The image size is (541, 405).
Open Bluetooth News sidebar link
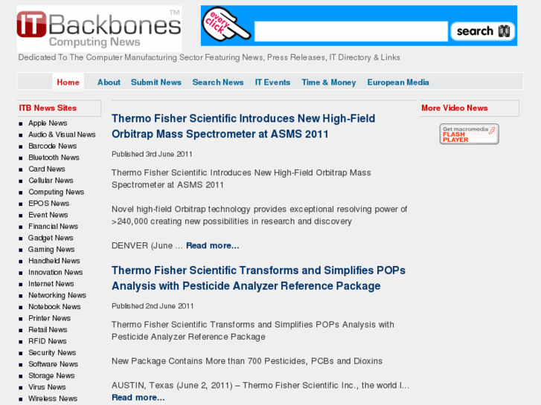(x=54, y=158)
